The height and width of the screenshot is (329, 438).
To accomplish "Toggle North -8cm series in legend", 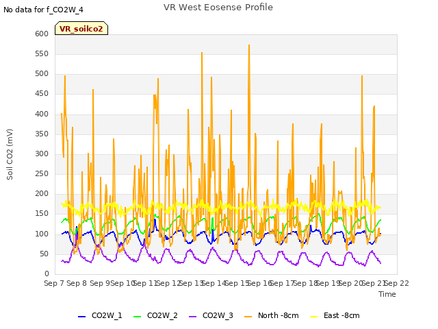I will point(272,315).
